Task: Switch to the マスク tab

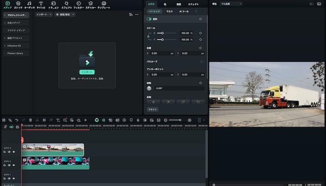Action: pos(170,11)
